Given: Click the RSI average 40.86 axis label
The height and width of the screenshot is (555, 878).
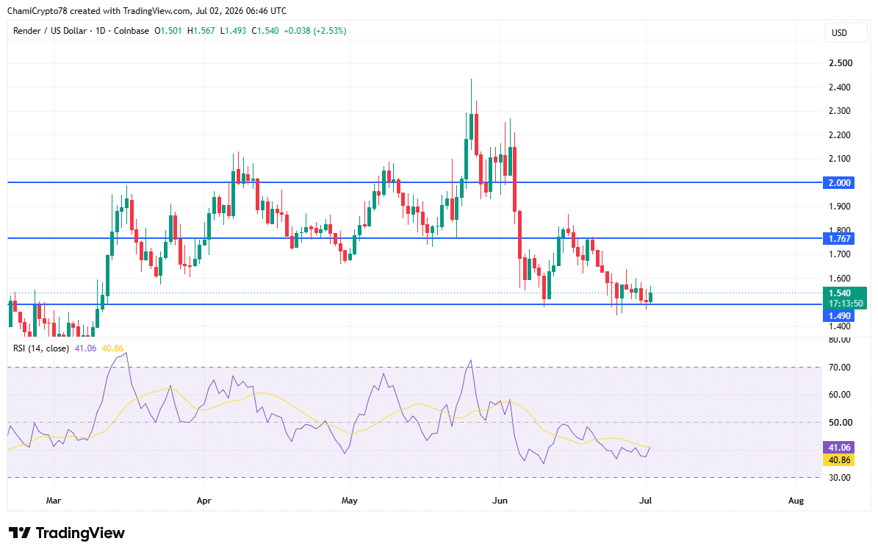Looking at the screenshot, I should (x=839, y=460).
